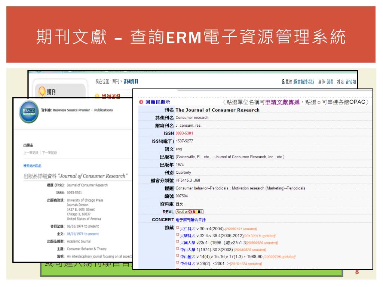Click 上一筆記錄 in EBSCO window
The image size is (383, 287).
[x=31, y=153]
